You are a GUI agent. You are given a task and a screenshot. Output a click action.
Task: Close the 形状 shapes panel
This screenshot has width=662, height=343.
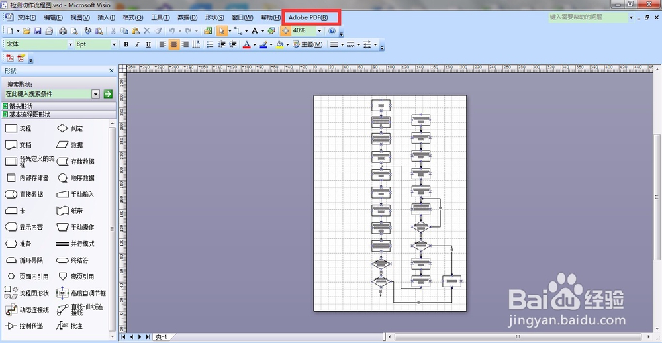(x=111, y=71)
